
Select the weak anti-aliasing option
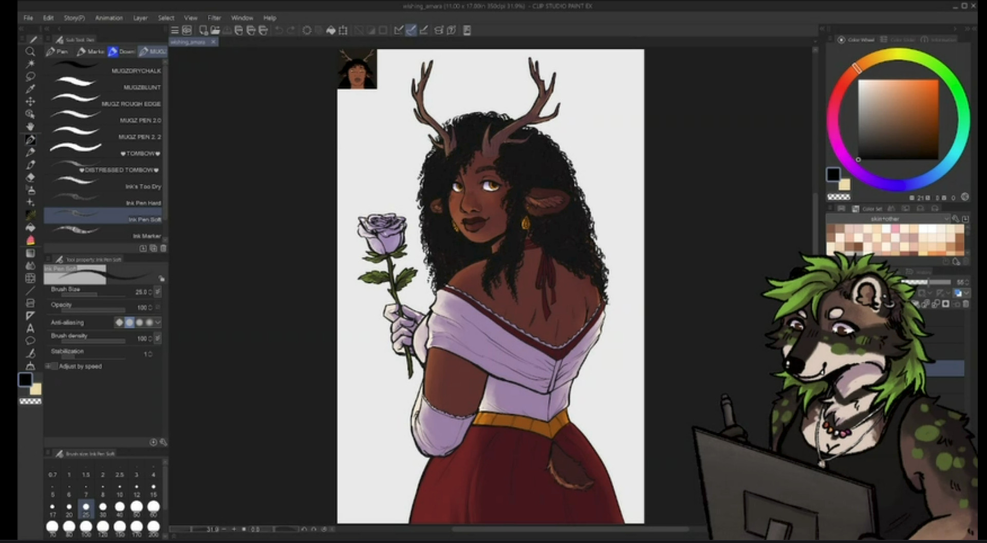(x=129, y=322)
